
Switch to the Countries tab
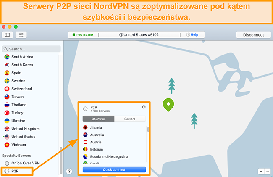pos(99,119)
